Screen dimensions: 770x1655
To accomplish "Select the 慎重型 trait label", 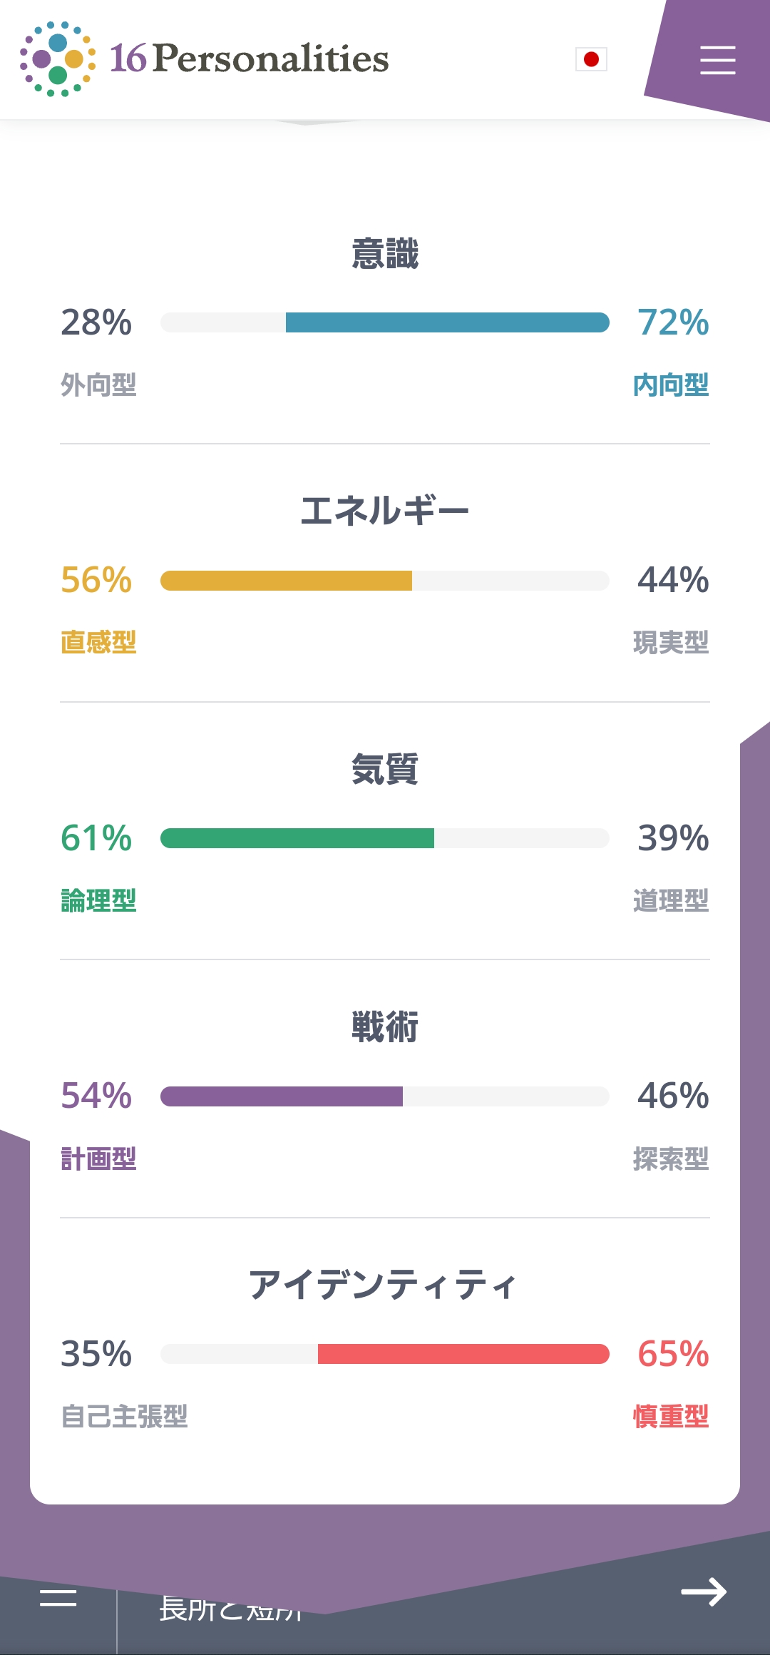I will (x=671, y=1417).
